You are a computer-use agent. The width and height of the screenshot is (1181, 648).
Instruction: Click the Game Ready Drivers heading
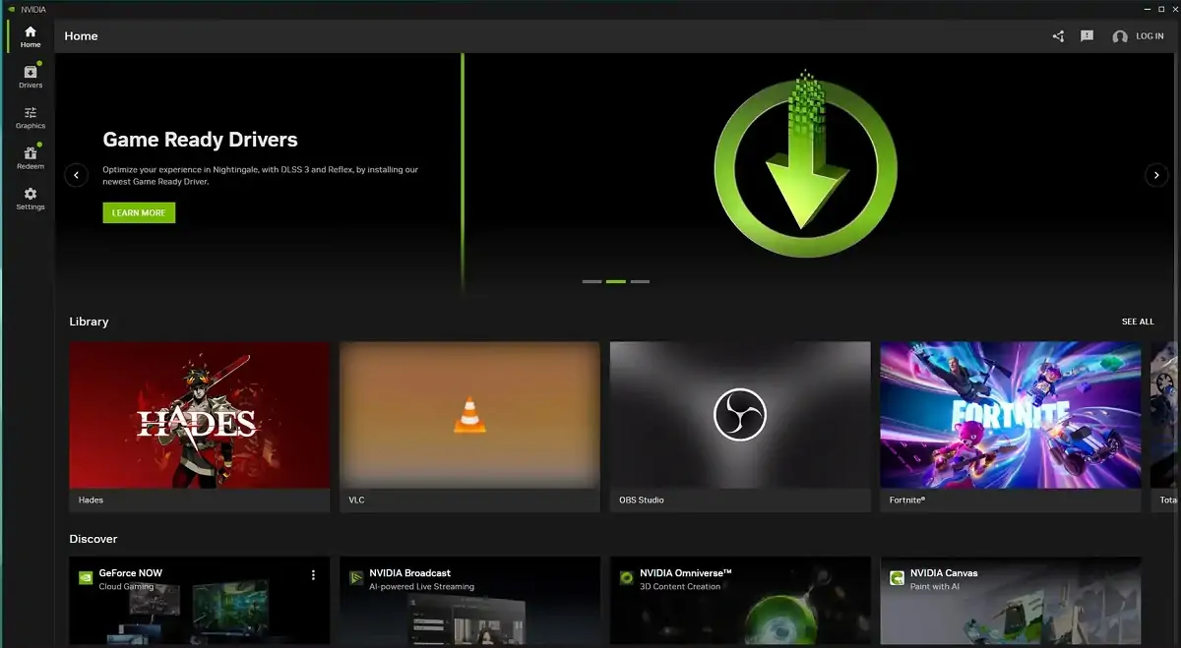(200, 140)
